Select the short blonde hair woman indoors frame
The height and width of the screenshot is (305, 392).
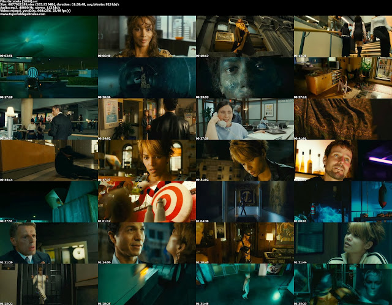147,160
